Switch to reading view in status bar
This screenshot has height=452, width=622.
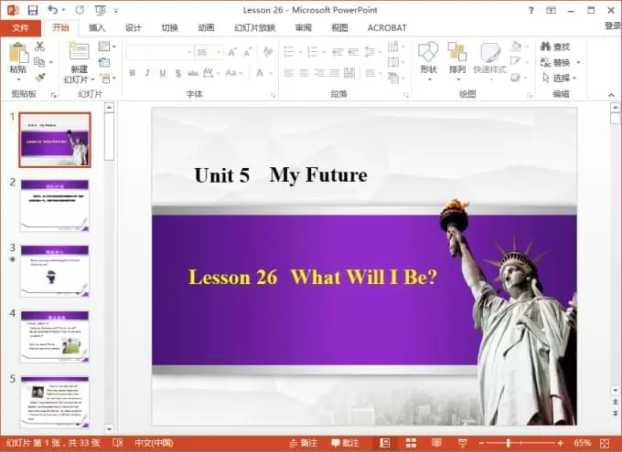[436, 443]
